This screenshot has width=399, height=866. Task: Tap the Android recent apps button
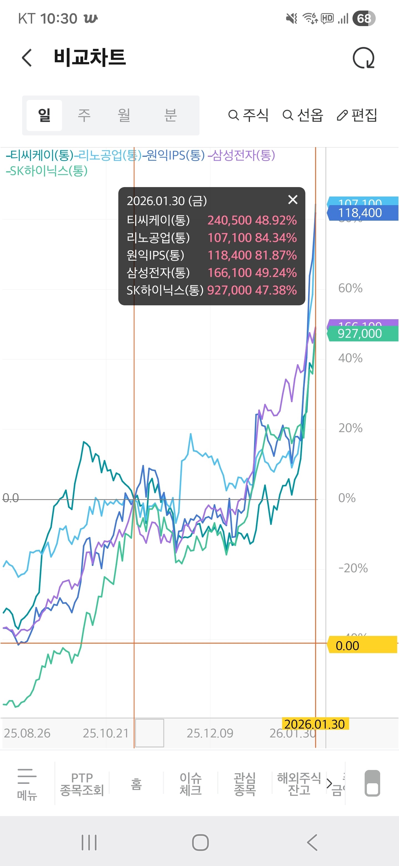tap(89, 842)
